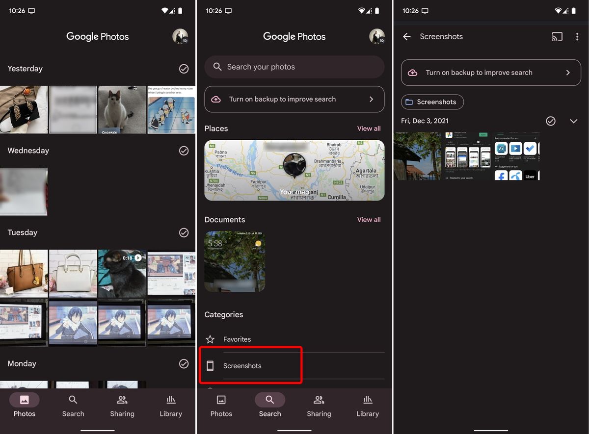Select all screenshots from Fri, Dec 3, 2021
Screen dimensions: 589x434
coord(550,121)
